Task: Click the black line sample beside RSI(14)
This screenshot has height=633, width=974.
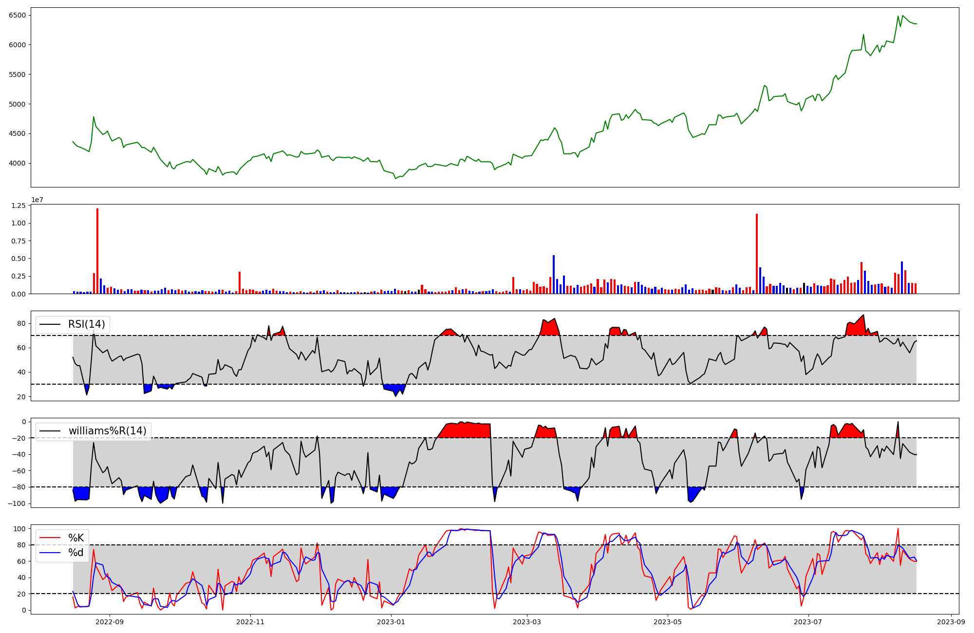Action: pos(50,325)
